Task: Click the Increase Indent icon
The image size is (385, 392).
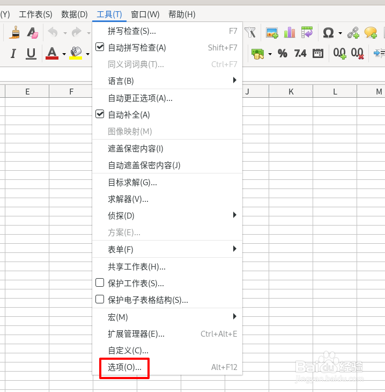Action: click(379, 53)
